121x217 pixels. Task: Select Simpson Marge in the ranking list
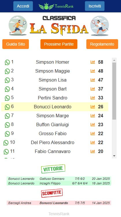click(53, 116)
